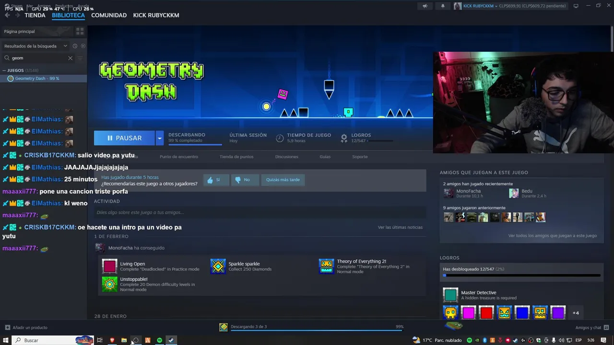Open friend Bedu's entry
The width and height of the screenshot is (614, 345).
(x=528, y=193)
